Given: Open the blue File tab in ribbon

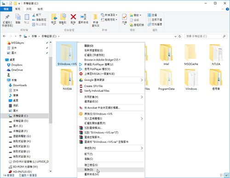Looking at the screenshot, I should (x=6, y=9).
